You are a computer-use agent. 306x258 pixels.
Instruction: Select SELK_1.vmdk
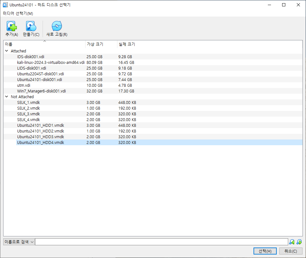pos(29,103)
